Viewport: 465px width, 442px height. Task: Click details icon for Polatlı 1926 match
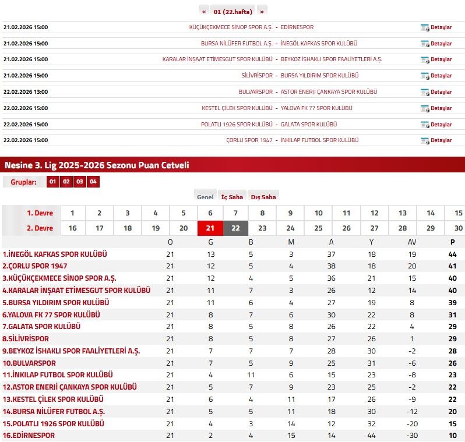coord(425,125)
